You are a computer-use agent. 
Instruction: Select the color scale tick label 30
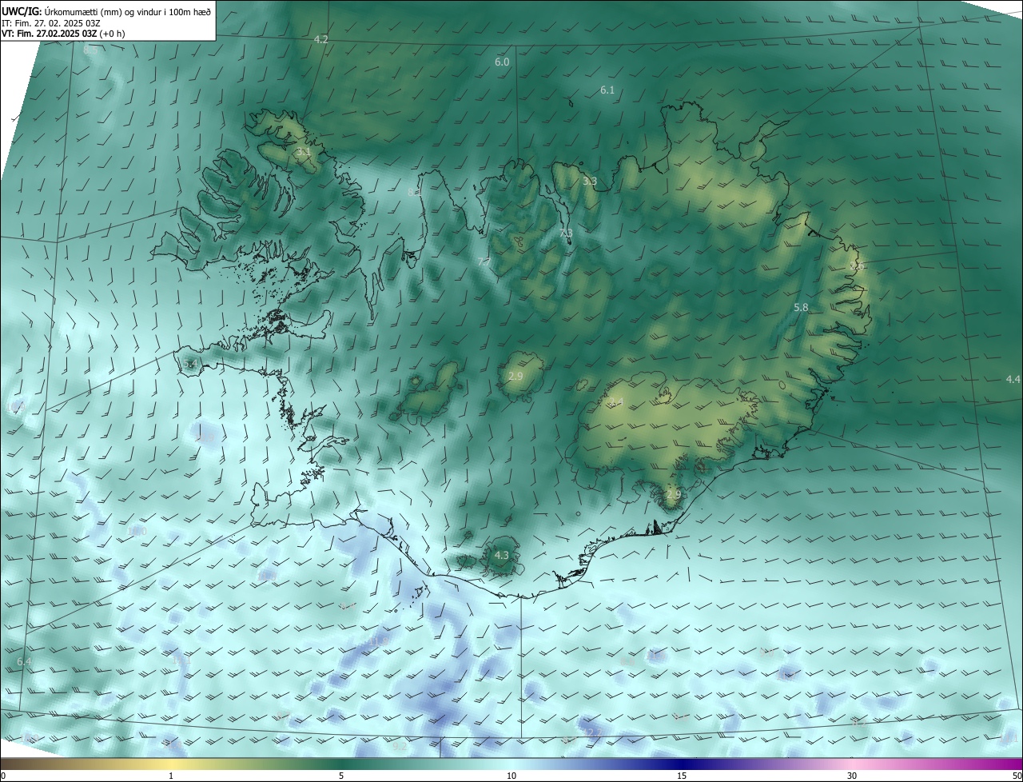coord(852,776)
